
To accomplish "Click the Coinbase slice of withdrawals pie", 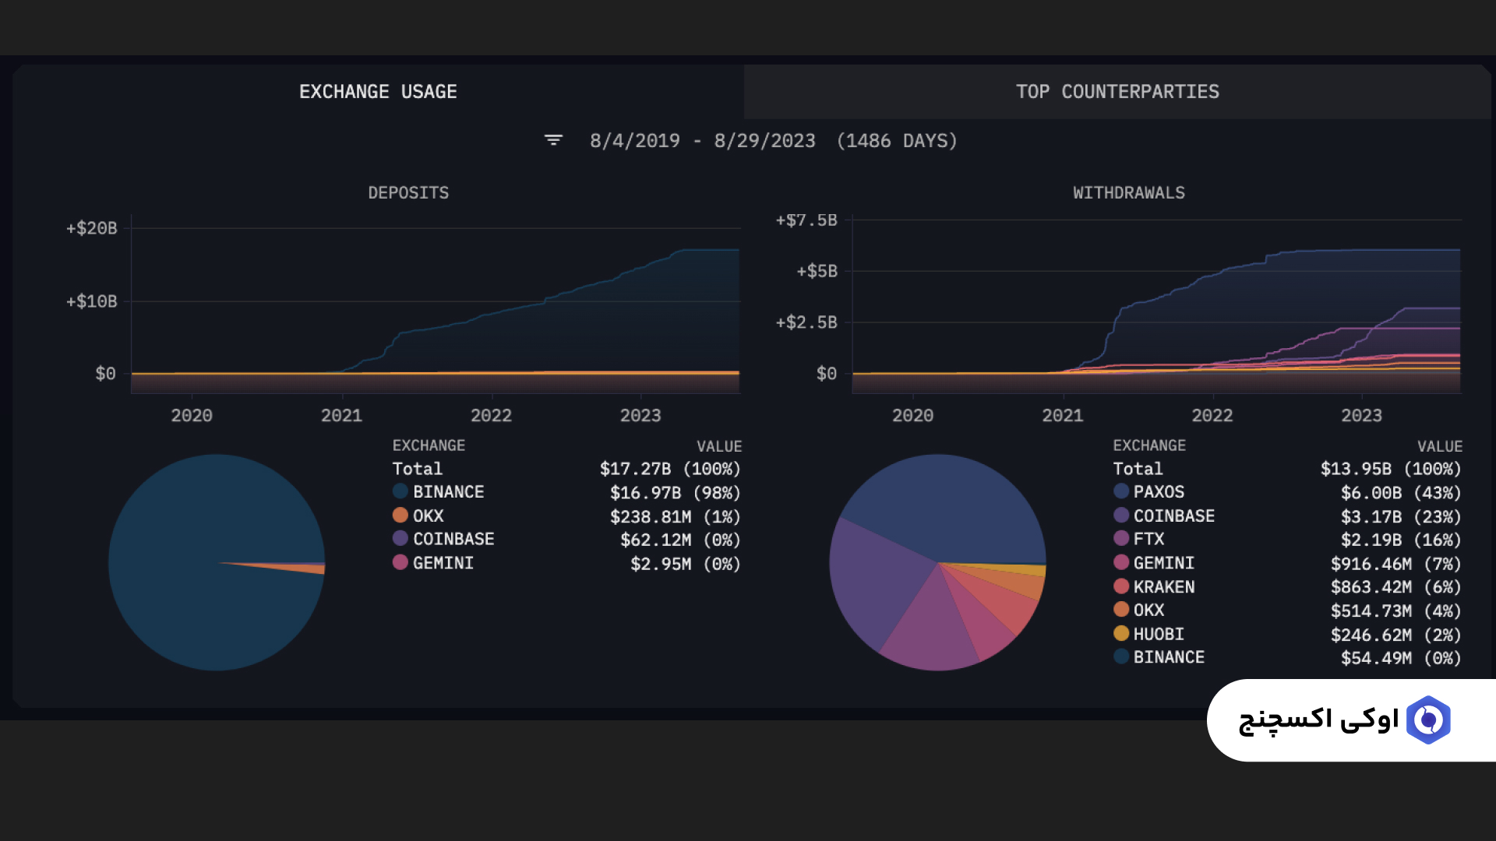I will (x=873, y=576).
